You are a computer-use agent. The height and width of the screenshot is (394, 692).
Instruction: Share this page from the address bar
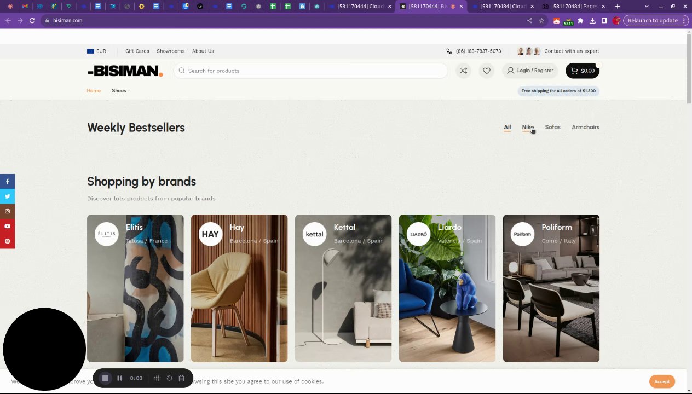[529, 20]
